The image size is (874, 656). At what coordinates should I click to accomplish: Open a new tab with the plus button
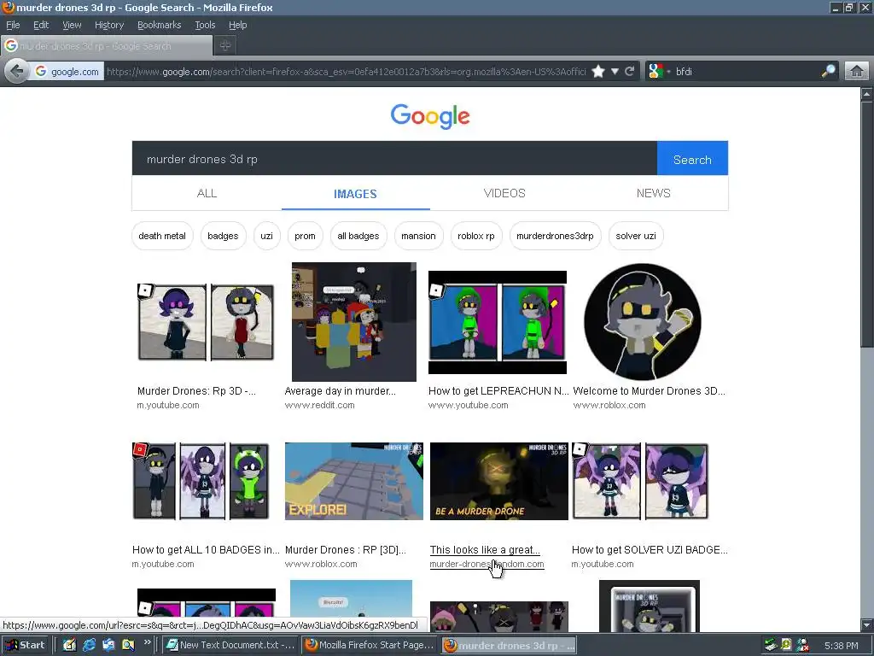(225, 46)
